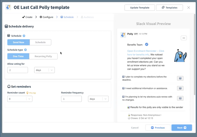Viewport: 197px width, 137px height.
Task: Go to the Configure step
Action: (x=46, y=17)
